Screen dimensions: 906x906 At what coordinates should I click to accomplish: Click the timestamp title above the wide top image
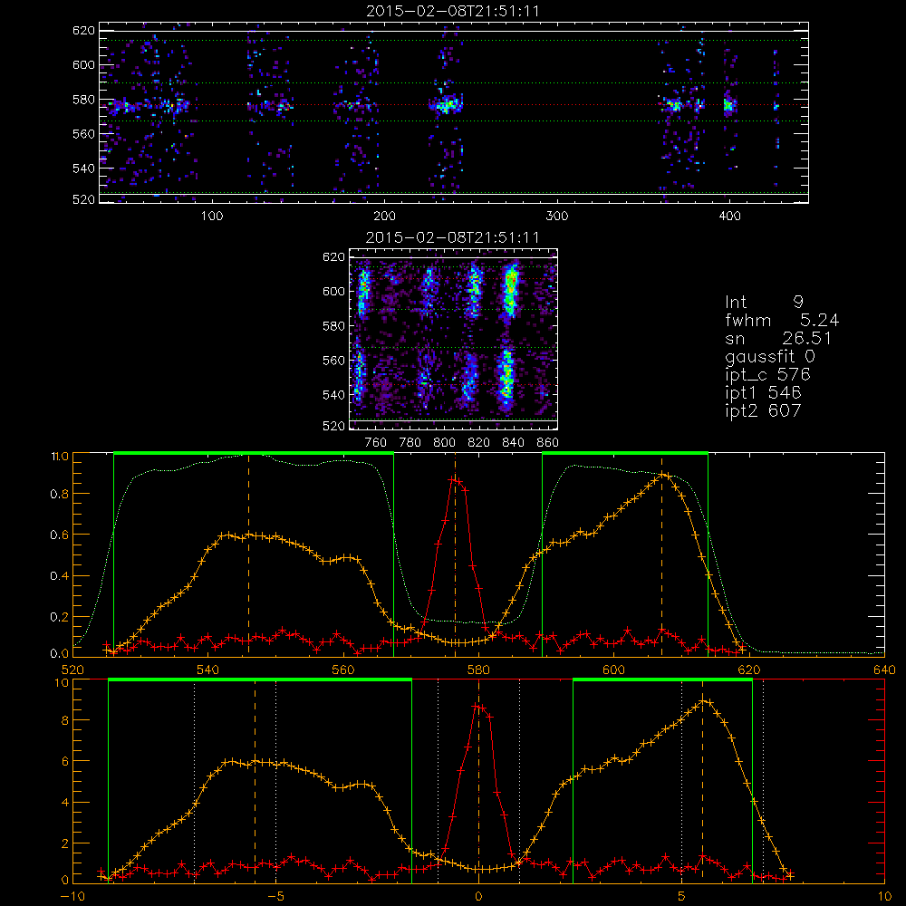[x=453, y=11]
